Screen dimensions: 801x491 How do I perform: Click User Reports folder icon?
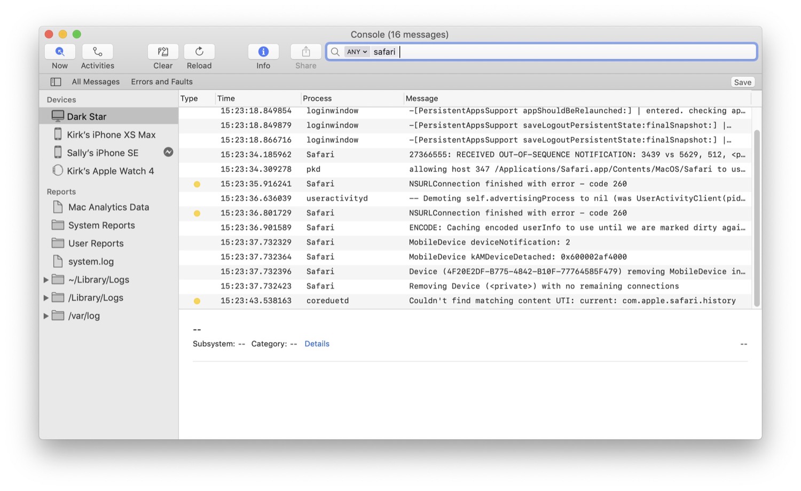(x=58, y=243)
